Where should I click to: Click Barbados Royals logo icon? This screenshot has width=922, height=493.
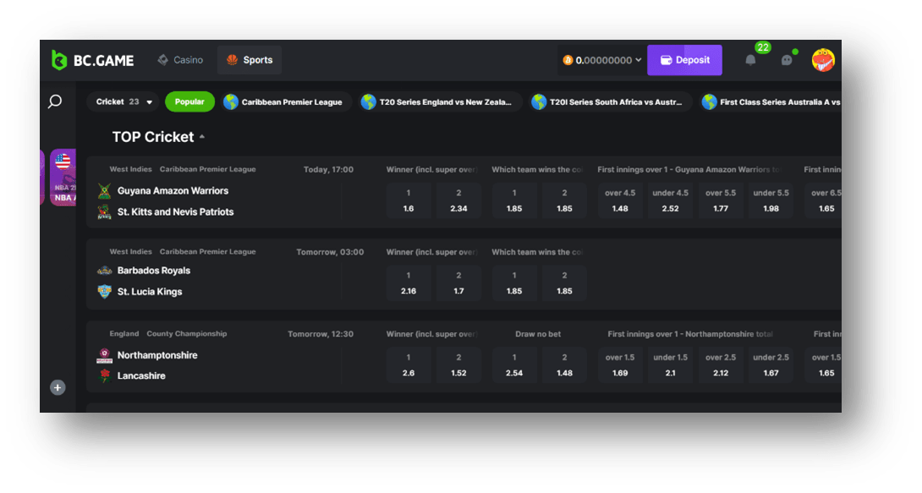pos(105,271)
